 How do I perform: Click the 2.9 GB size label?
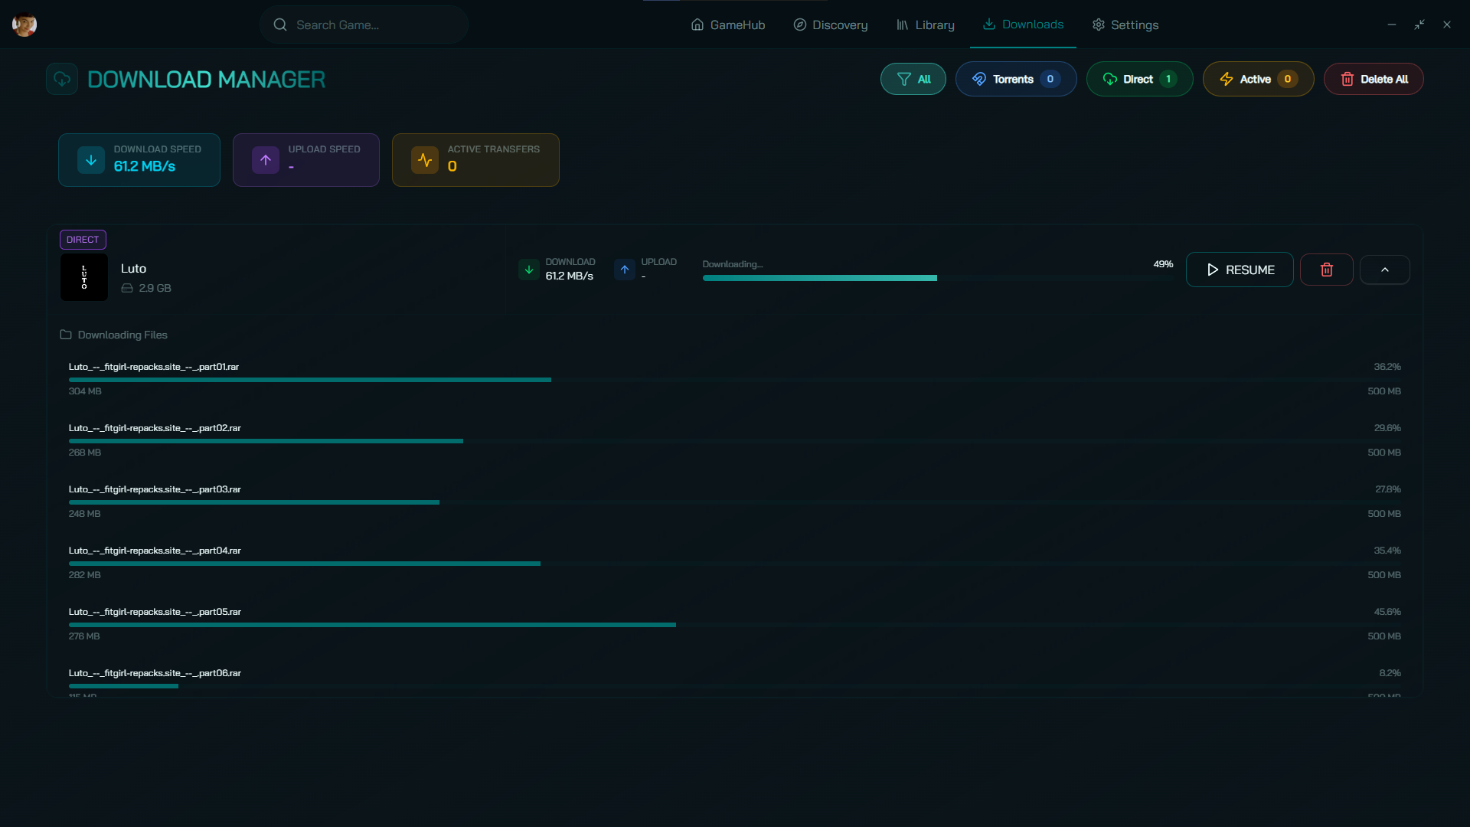[155, 288]
